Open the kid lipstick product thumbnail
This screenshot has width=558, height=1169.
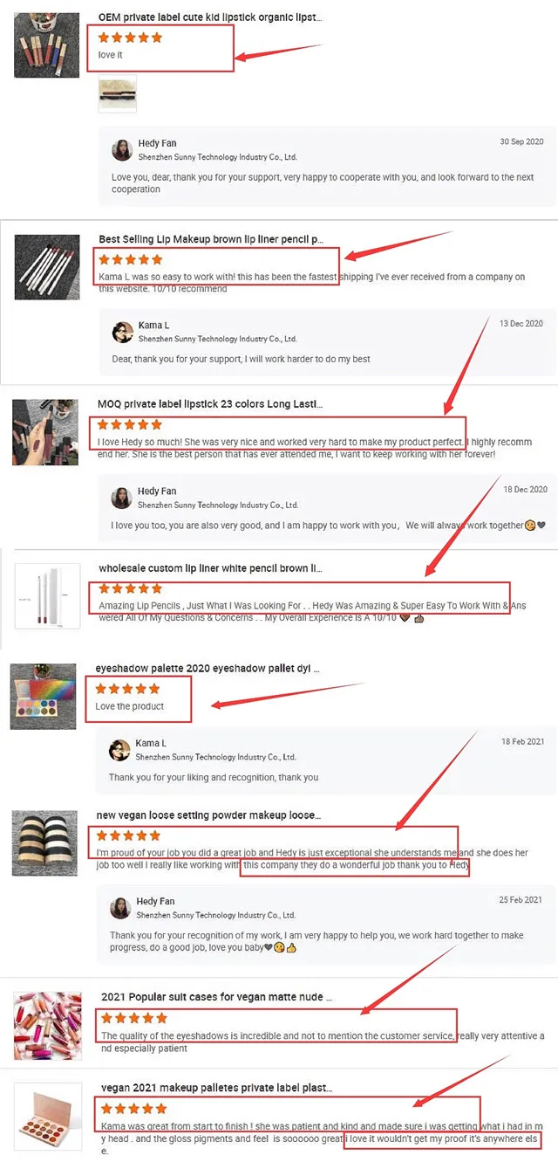(47, 45)
